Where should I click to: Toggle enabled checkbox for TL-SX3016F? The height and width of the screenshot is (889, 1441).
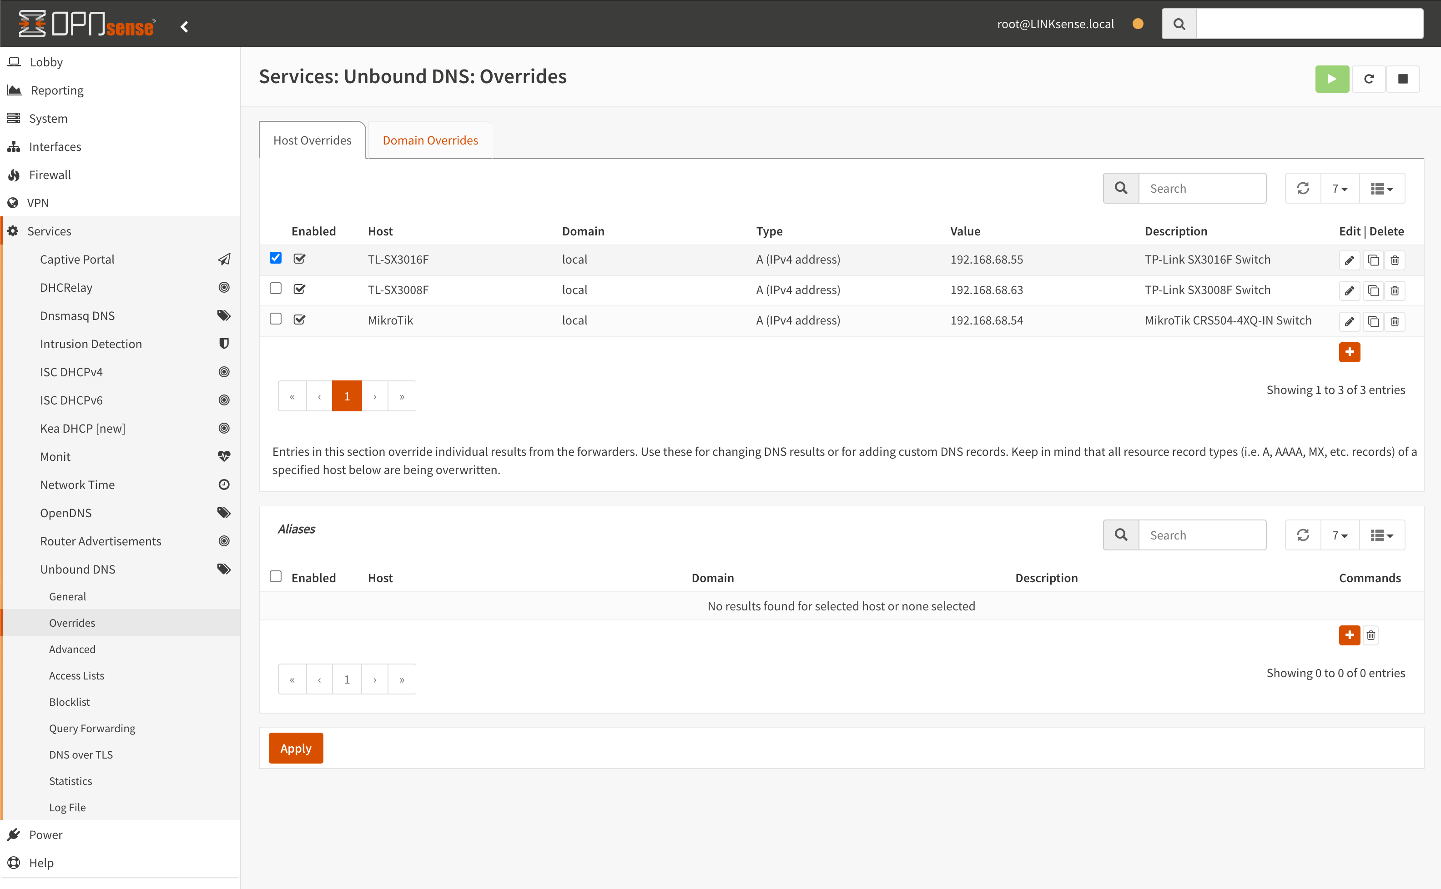(299, 259)
